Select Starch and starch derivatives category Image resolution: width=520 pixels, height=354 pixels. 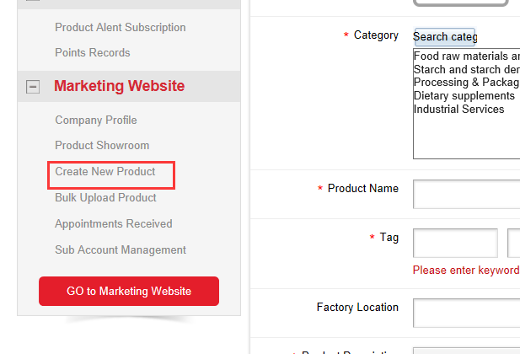coord(467,69)
